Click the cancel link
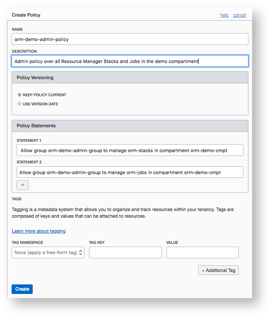272x318 pixels. click(x=239, y=15)
